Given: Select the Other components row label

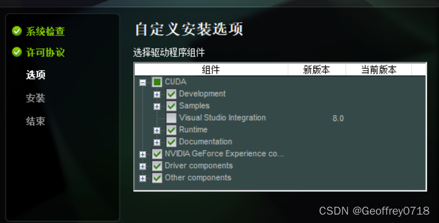Looking at the screenshot, I should pos(198,177).
